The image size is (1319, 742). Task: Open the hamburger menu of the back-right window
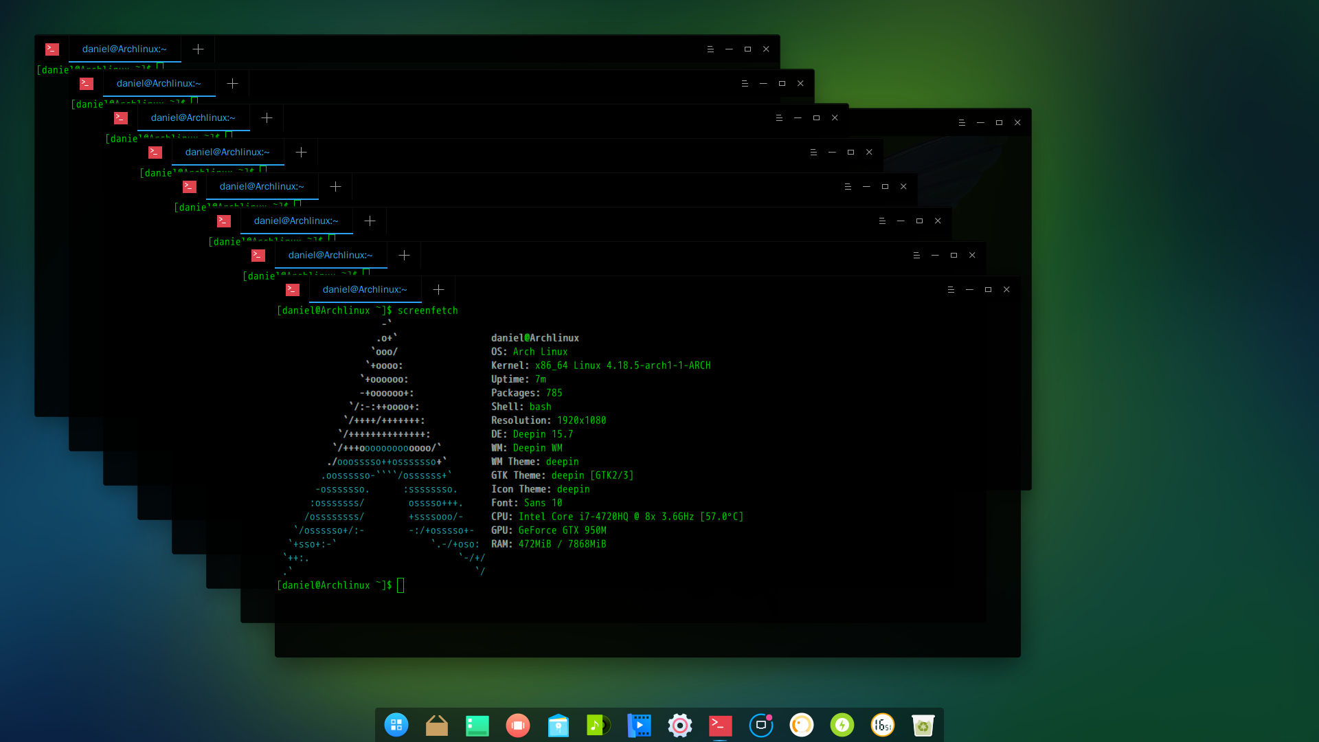pyautogui.click(x=962, y=123)
